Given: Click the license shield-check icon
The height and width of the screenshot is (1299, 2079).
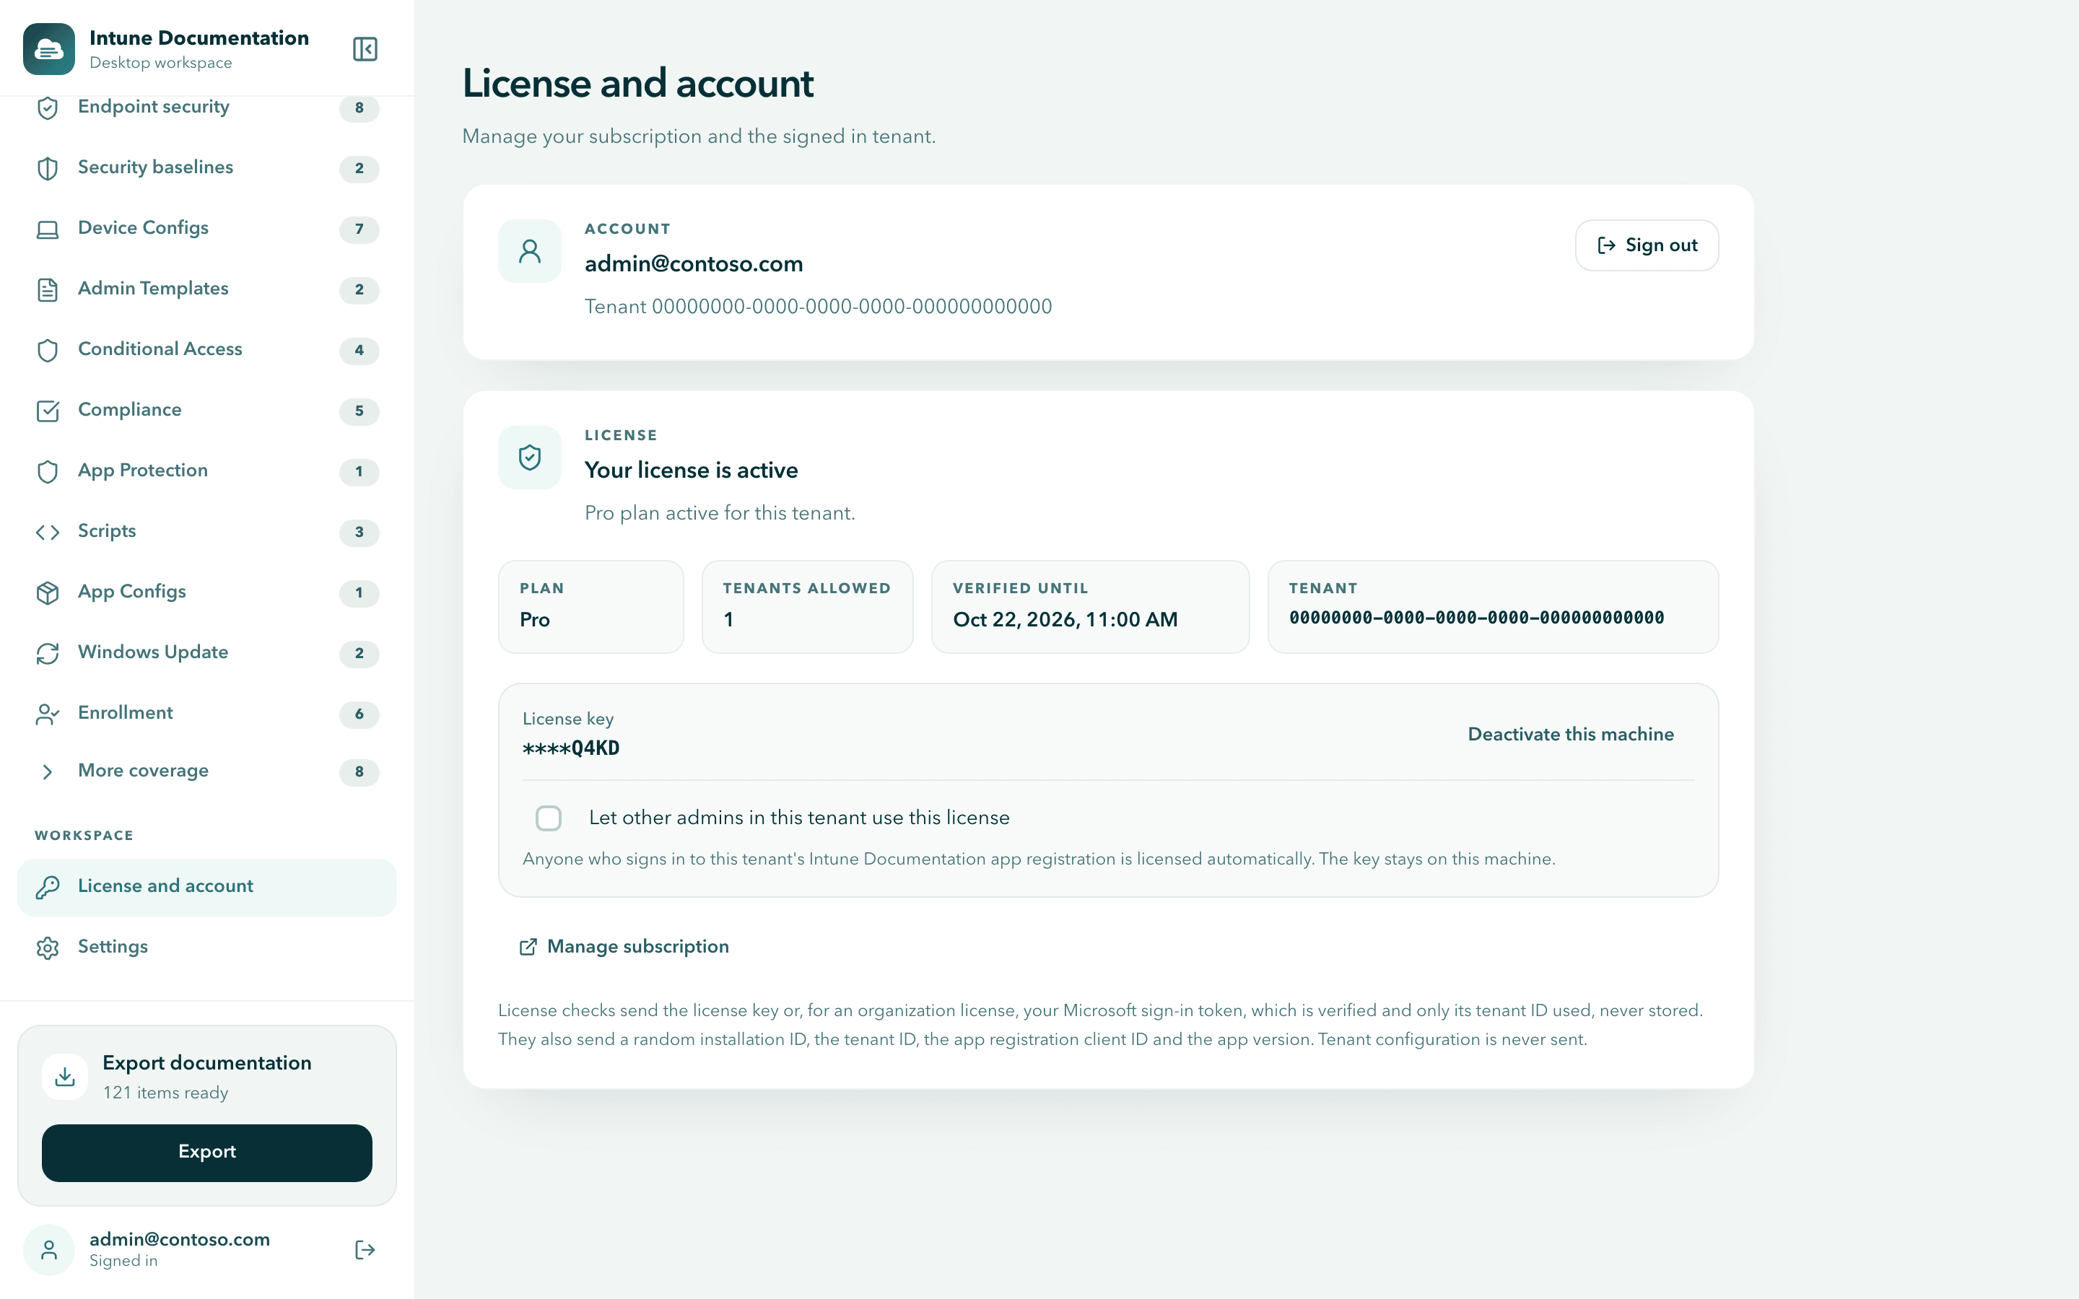Looking at the screenshot, I should pos(530,457).
